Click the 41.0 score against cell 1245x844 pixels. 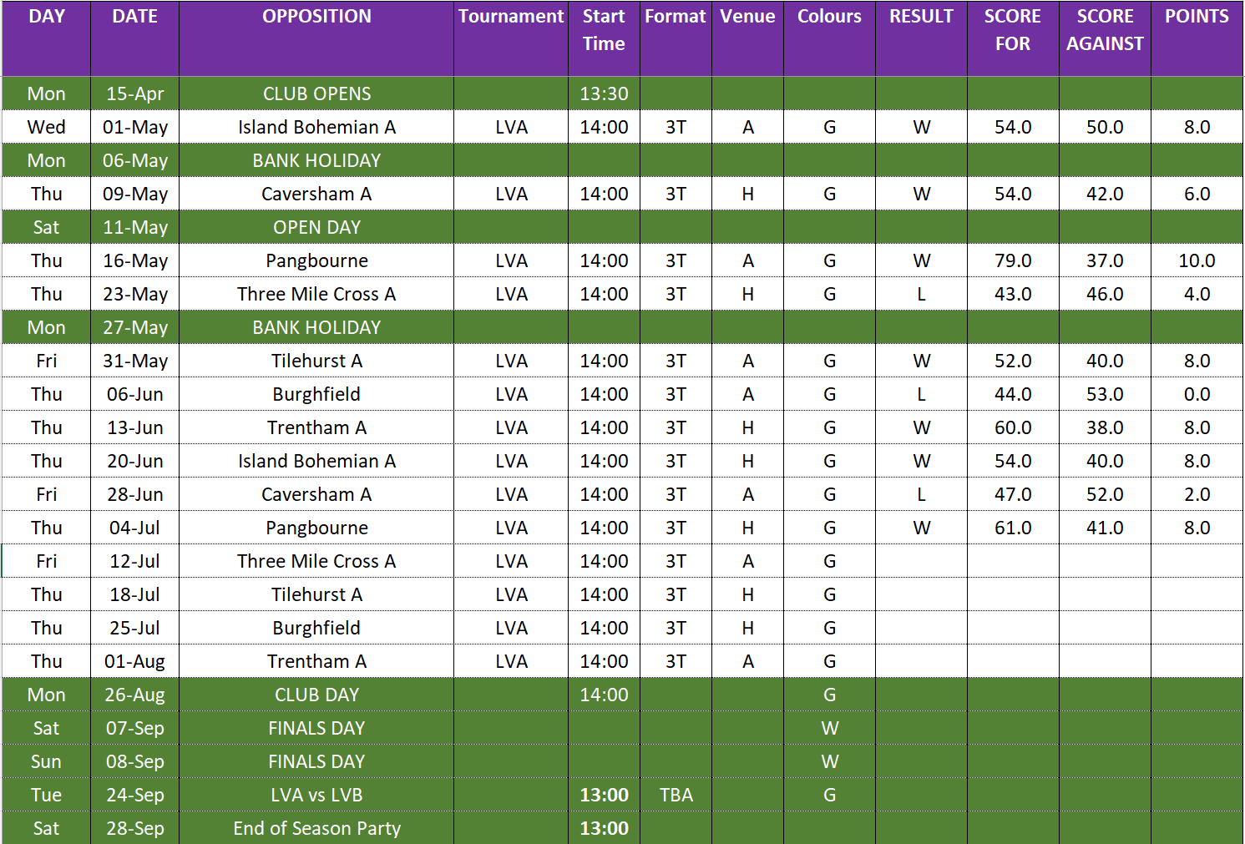point(1105,528)
